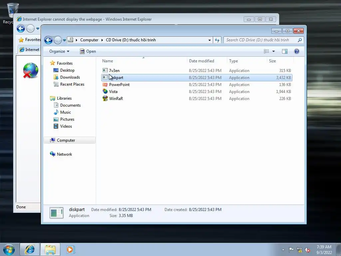This screenshot has height=256, width=341.
Task: Click the muted volume tray icon
Action: 307,250
